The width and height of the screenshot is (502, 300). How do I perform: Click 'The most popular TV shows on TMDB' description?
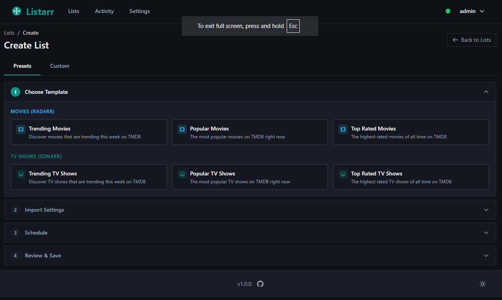240,182
